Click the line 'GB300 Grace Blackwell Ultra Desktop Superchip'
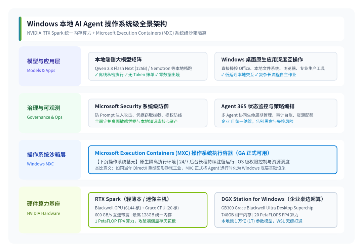The height and width of the screenshot is (252, 363). 268,208
